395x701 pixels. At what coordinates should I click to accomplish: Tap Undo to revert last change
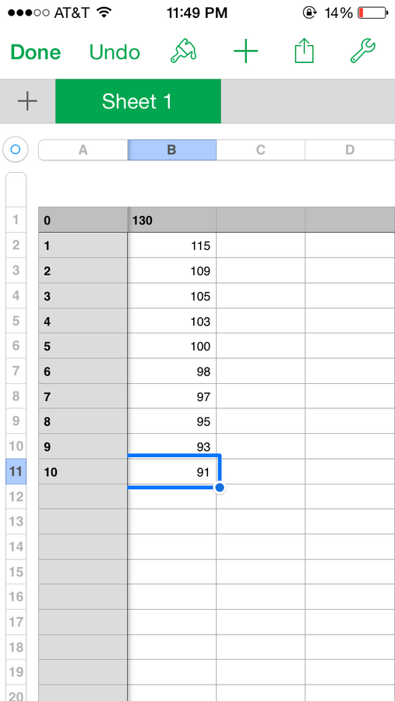[115, 52]
